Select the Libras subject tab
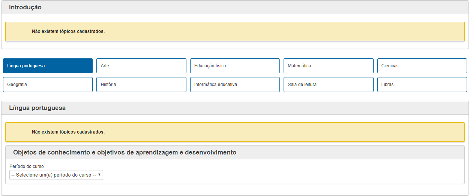Screen dimensions: 470x196 pyautogui.click(x=422, y=85)
